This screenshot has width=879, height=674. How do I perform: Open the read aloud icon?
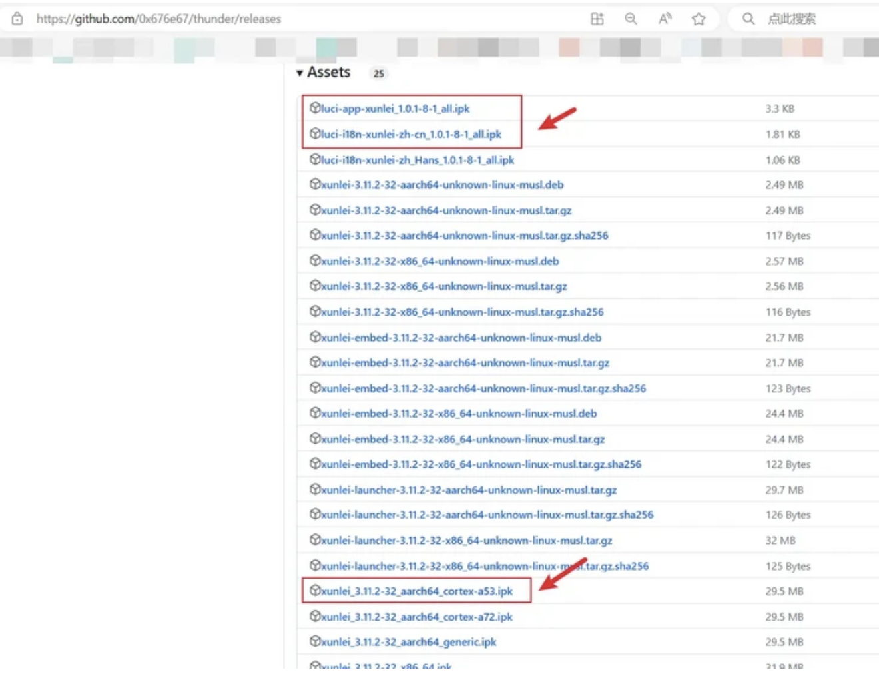tap(665, 19)
